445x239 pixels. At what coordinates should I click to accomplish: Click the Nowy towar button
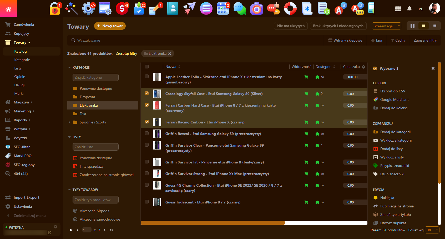(x=110, y=26)
